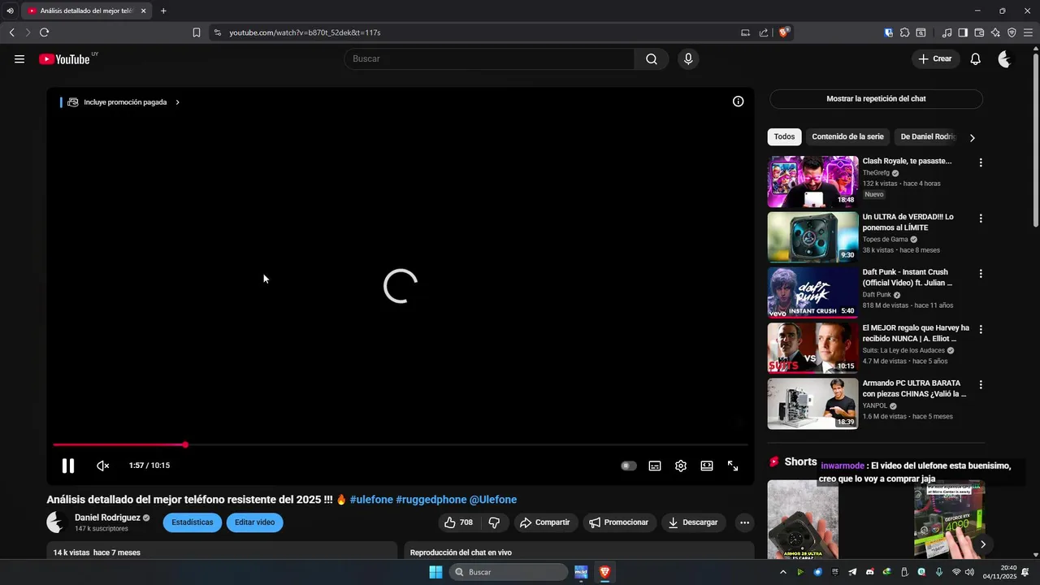
Task: Toggle the browser sidebar panel
Action: pos(963,32)
